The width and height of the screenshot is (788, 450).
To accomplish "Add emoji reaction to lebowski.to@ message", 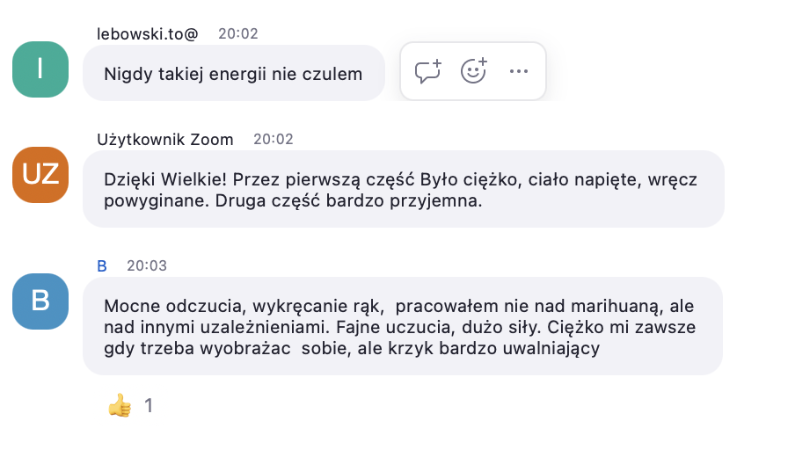I will [473, 71].
